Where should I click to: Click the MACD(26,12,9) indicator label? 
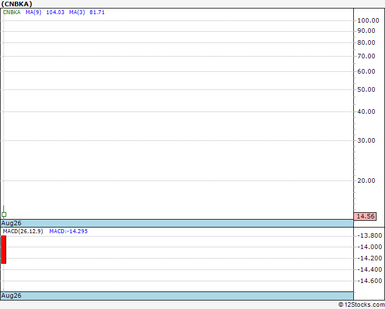point(23,231)
